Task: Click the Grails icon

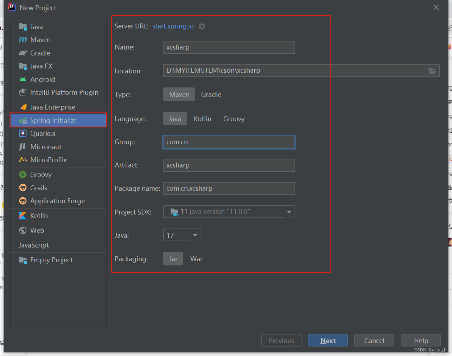Action: [x=23, y=188]
